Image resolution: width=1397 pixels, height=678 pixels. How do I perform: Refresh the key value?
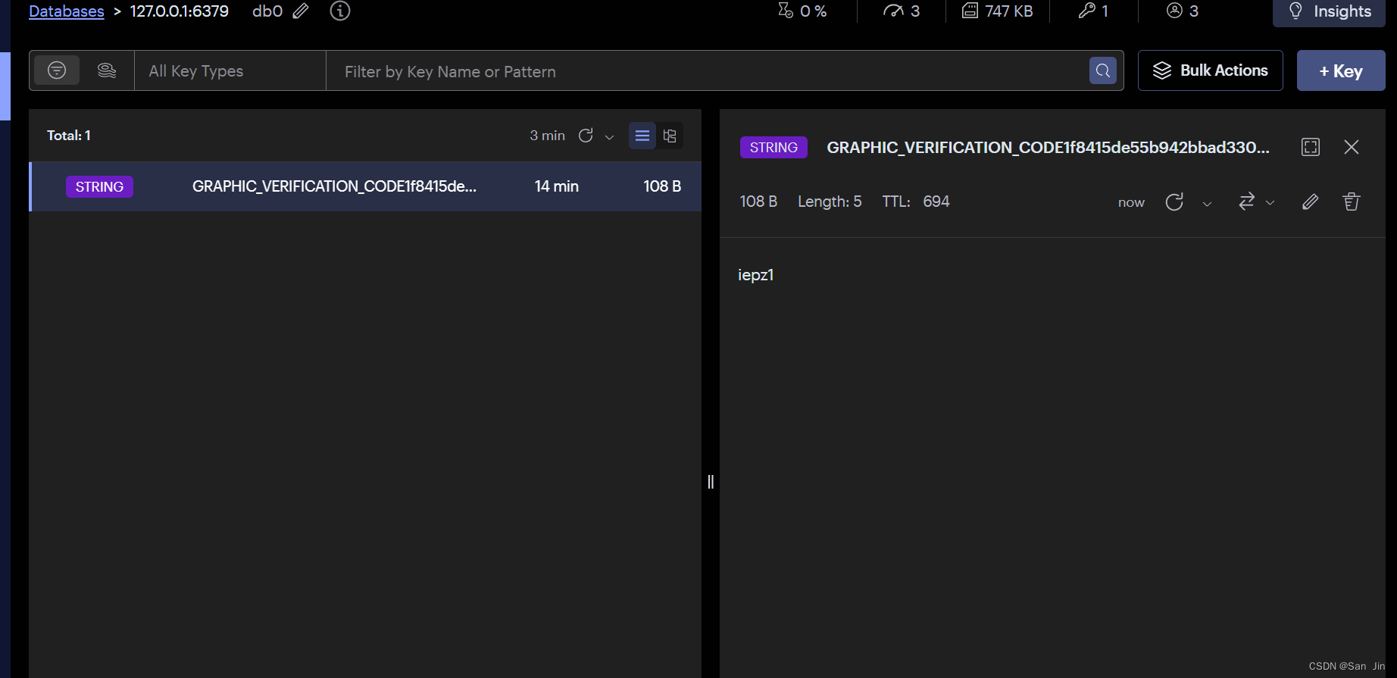1174,202
